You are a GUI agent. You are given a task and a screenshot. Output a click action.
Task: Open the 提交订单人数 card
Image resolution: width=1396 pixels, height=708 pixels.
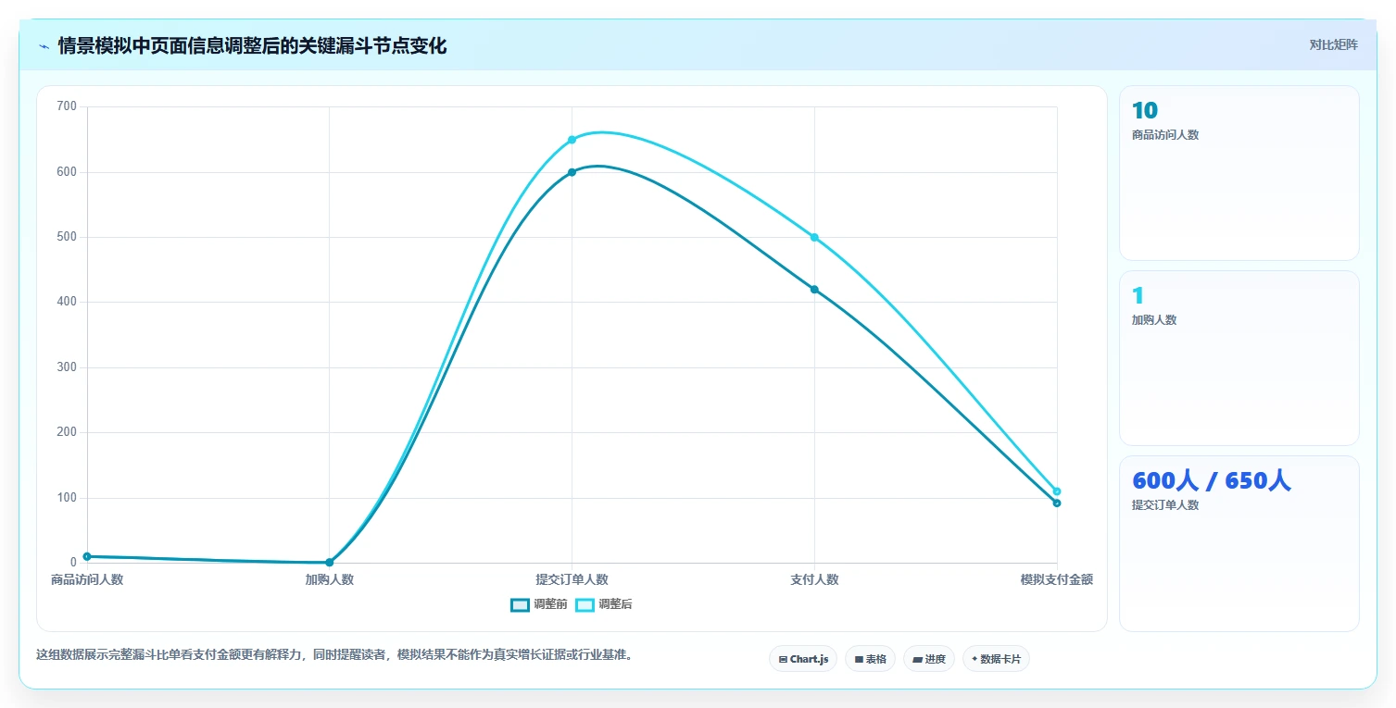(x=1239, y=543)
